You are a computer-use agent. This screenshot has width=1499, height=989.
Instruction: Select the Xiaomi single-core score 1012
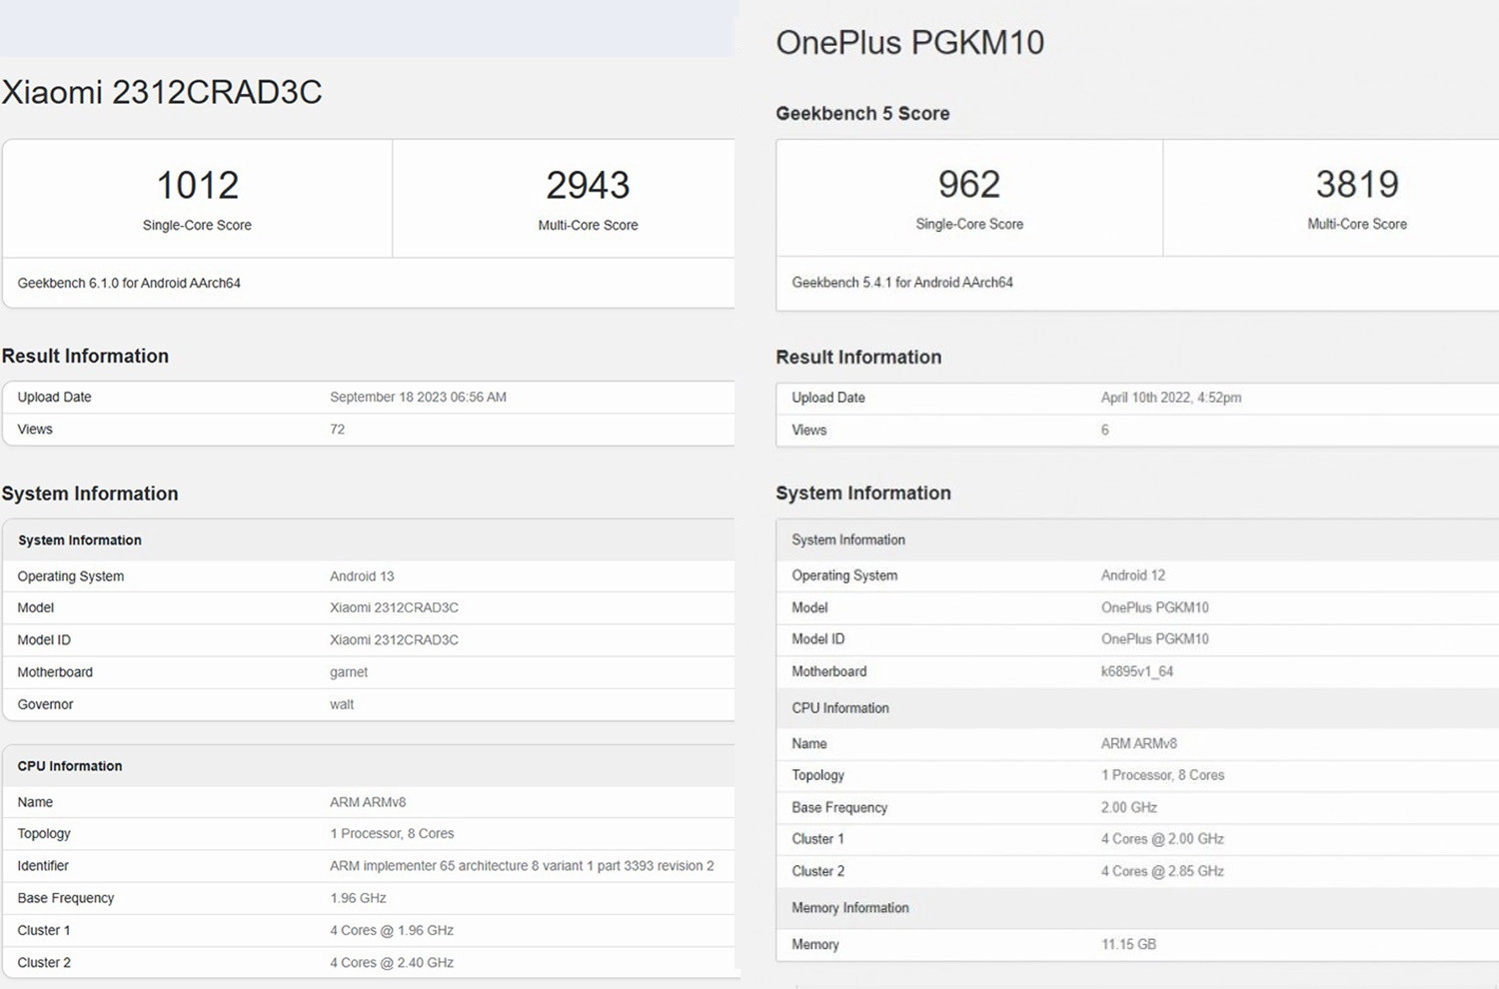point(197,185)
